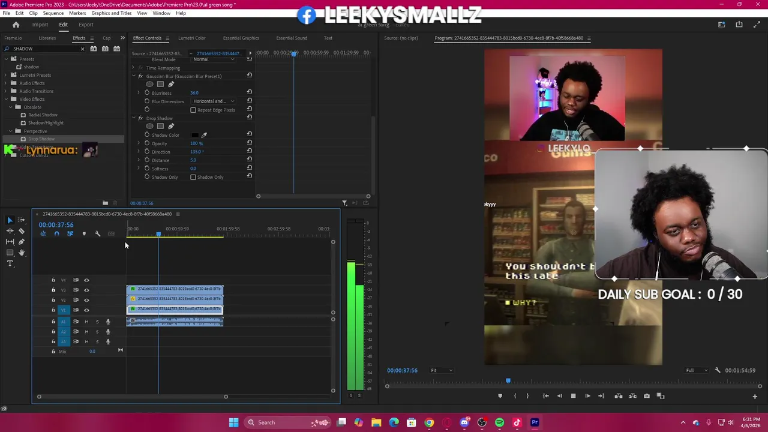This screenshot has width=768, height=432.
Task: Open the Graphics and Titles menu
Action: [112, 13]
